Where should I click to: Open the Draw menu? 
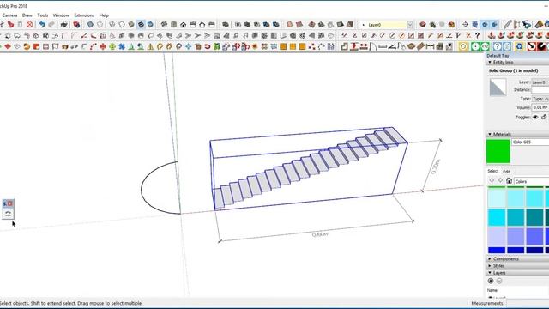[x=27, y=15]
